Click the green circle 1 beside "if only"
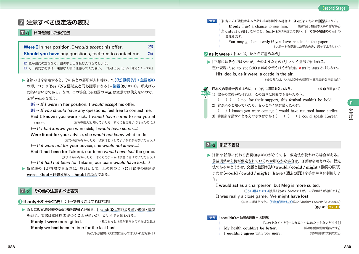Image resolution: width=359 pixels, height=254 pixels. click(x=20, y=202)
